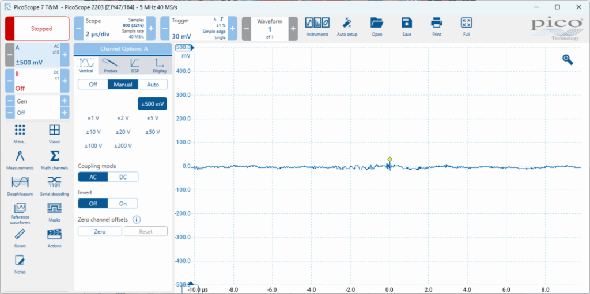Select the ±500 mV range

pos(152,104)
